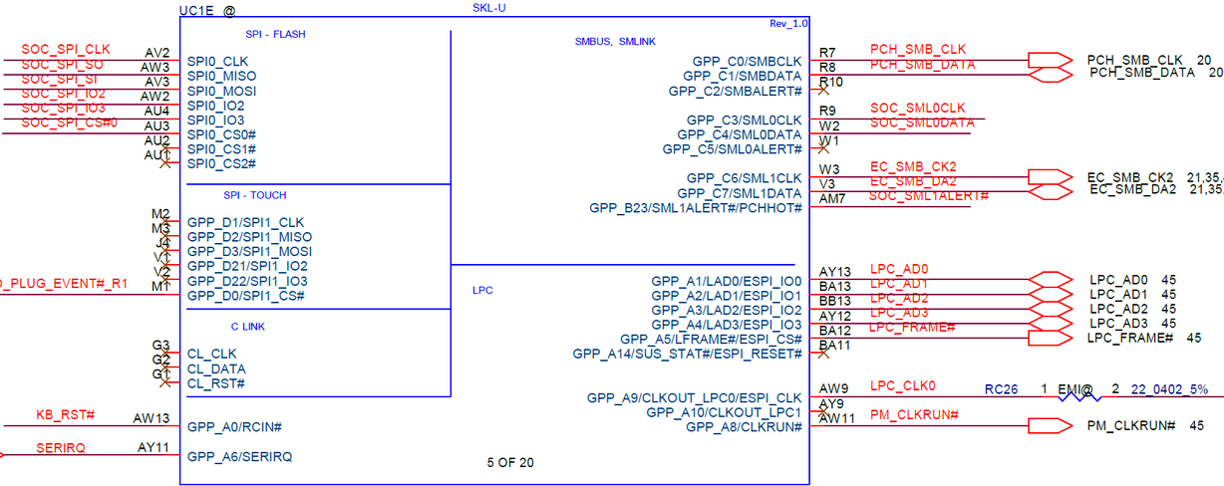Click the Rev_1.0 revision text
This screenshot has height=486, width=1224.
(789, 23)
